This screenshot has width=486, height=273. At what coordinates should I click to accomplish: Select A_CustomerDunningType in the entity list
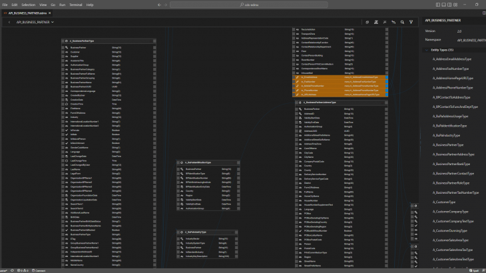pyautogui.click(x=450, y=230)
